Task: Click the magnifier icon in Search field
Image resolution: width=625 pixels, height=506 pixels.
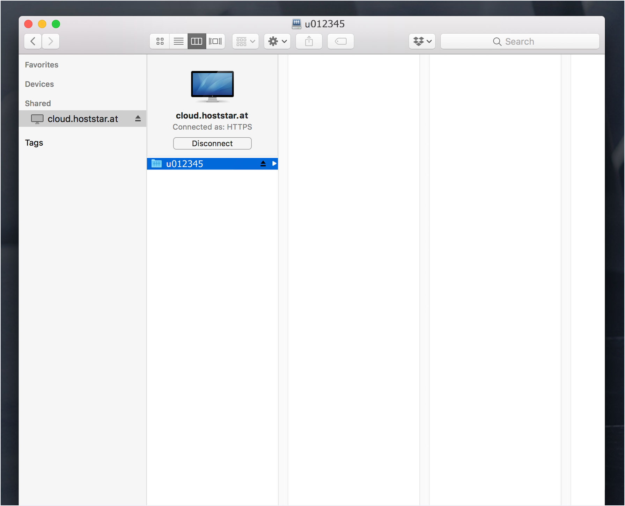Action: click(497, 42)
